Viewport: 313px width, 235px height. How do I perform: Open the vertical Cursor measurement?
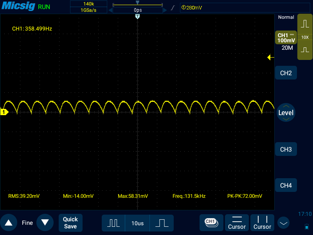(x=262, y=222)
